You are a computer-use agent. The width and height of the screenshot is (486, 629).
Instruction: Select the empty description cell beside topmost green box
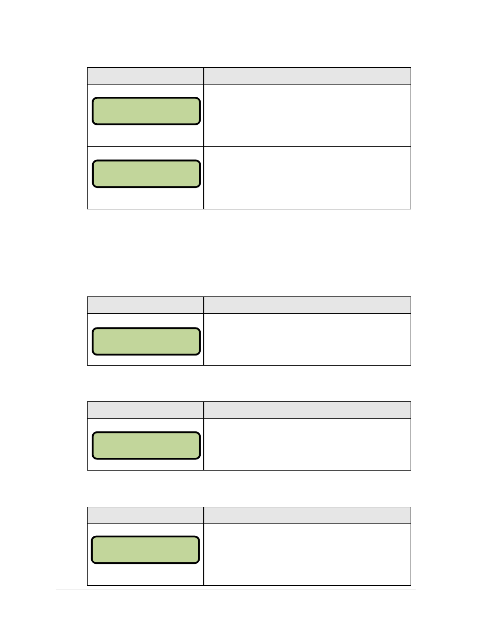(x=307, y=115)
